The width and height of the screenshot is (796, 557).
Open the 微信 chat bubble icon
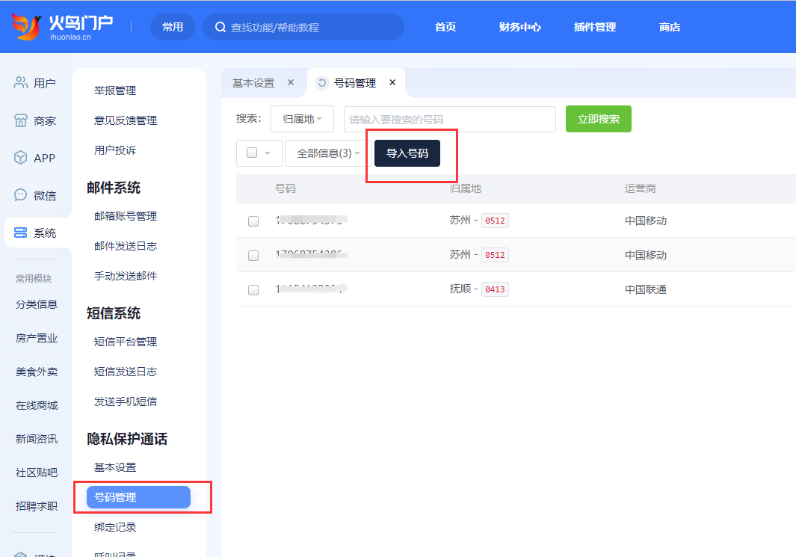pos(20,195)
